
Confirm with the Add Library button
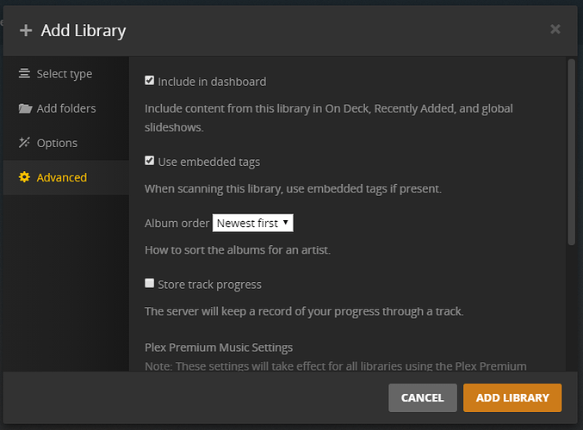click(x=512, y=397)
